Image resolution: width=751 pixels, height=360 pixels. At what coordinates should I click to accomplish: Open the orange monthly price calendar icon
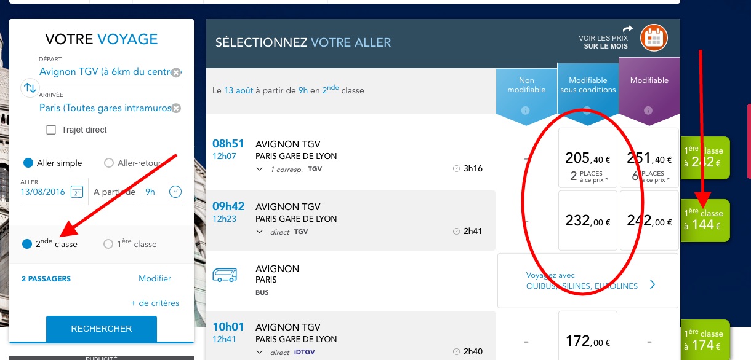pyautogui.click(x=653, y=37)
